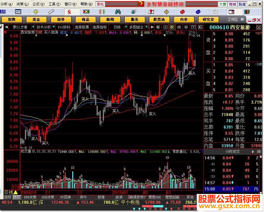
Task: Open the 分析(A) menu
Action: (x=7, y=4)
